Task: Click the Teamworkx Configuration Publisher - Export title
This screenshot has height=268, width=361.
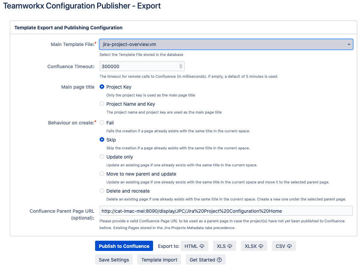Action: [x=82, y=6]
